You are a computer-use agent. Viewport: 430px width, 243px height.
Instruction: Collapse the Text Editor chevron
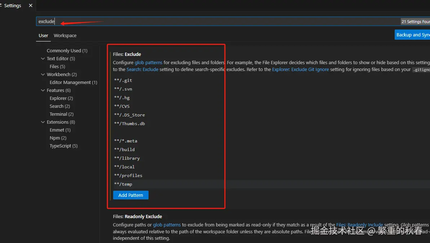point(43,59)
